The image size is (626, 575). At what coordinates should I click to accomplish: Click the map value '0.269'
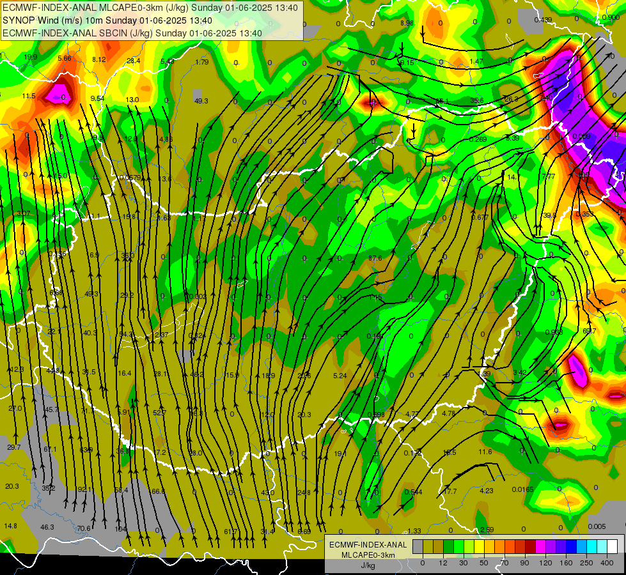point(478,139)
